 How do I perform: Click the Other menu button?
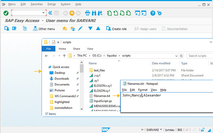point(44,29)
